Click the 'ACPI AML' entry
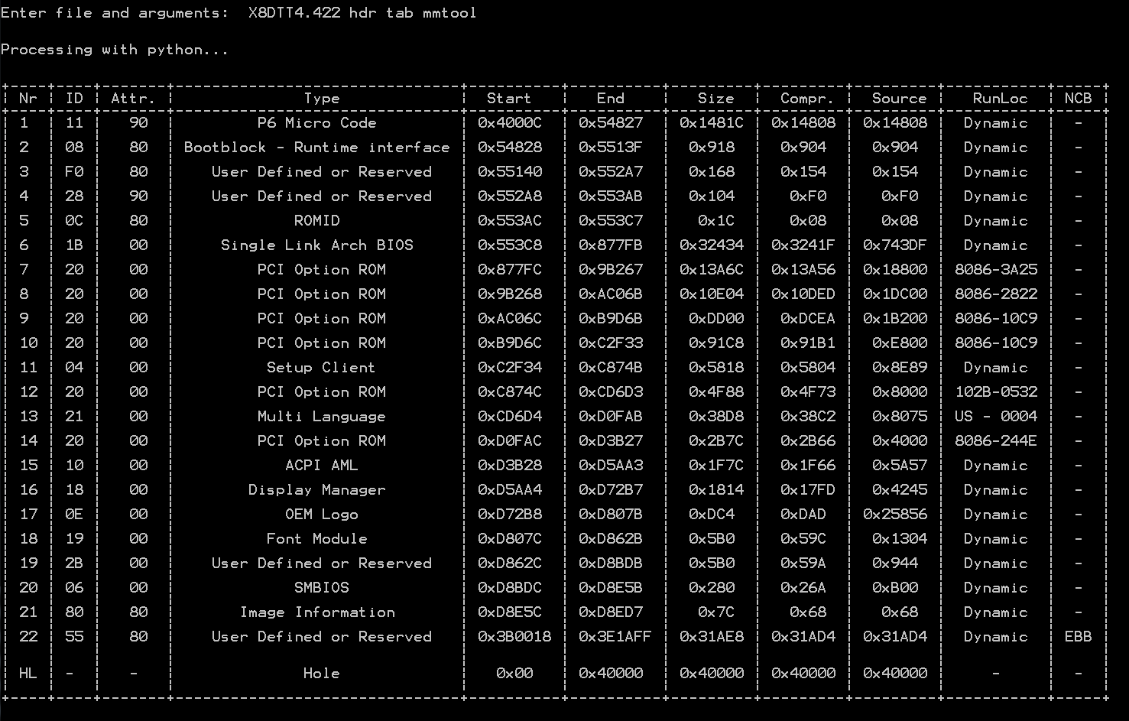This screenshot has height=721, width=1129. click(321, 465)
